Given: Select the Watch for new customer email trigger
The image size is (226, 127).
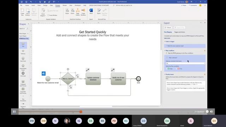Looking at the screenshot, I should [x=185, y=46].
